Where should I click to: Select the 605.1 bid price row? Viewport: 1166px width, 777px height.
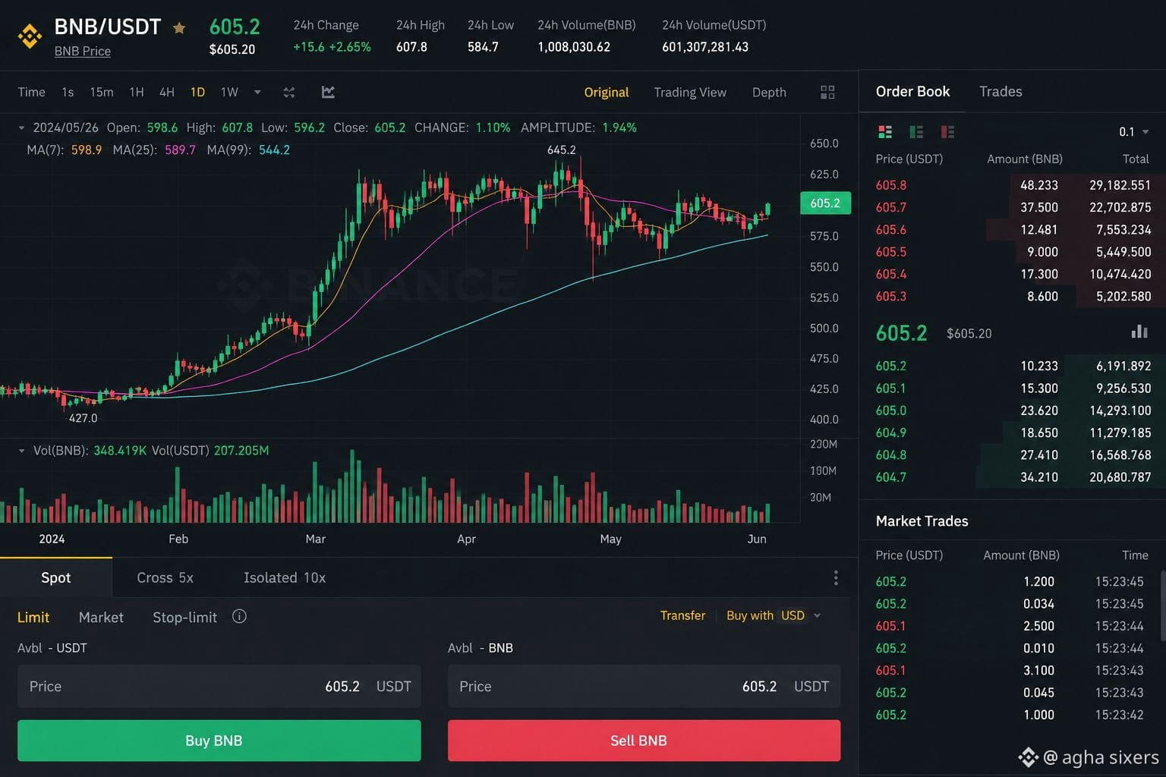[x=1013, y=388]
